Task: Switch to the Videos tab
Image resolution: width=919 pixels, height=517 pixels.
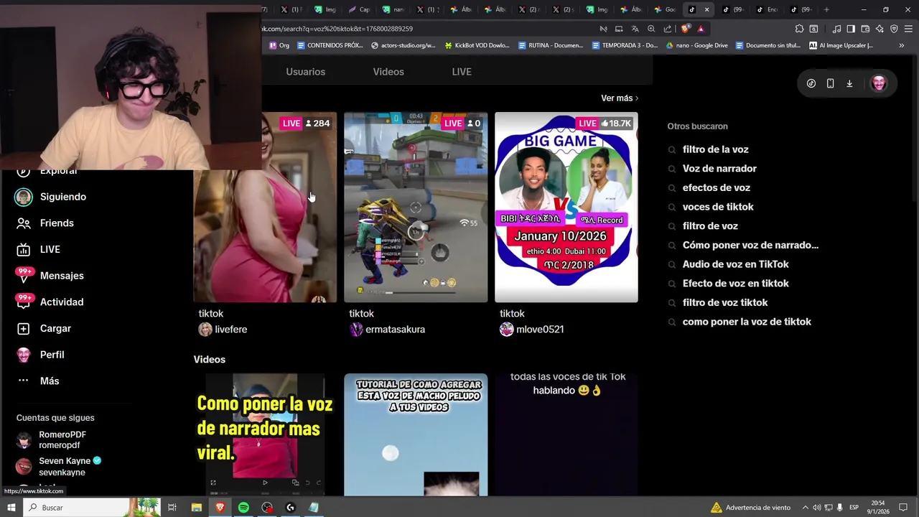Action: (x=388, y=72)
